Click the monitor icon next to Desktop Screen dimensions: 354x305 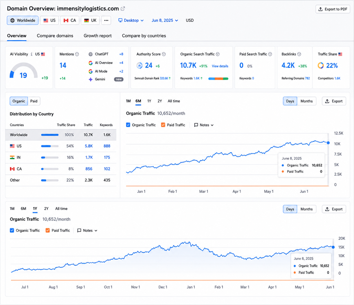pyautogui.click(x=120, y=20)
